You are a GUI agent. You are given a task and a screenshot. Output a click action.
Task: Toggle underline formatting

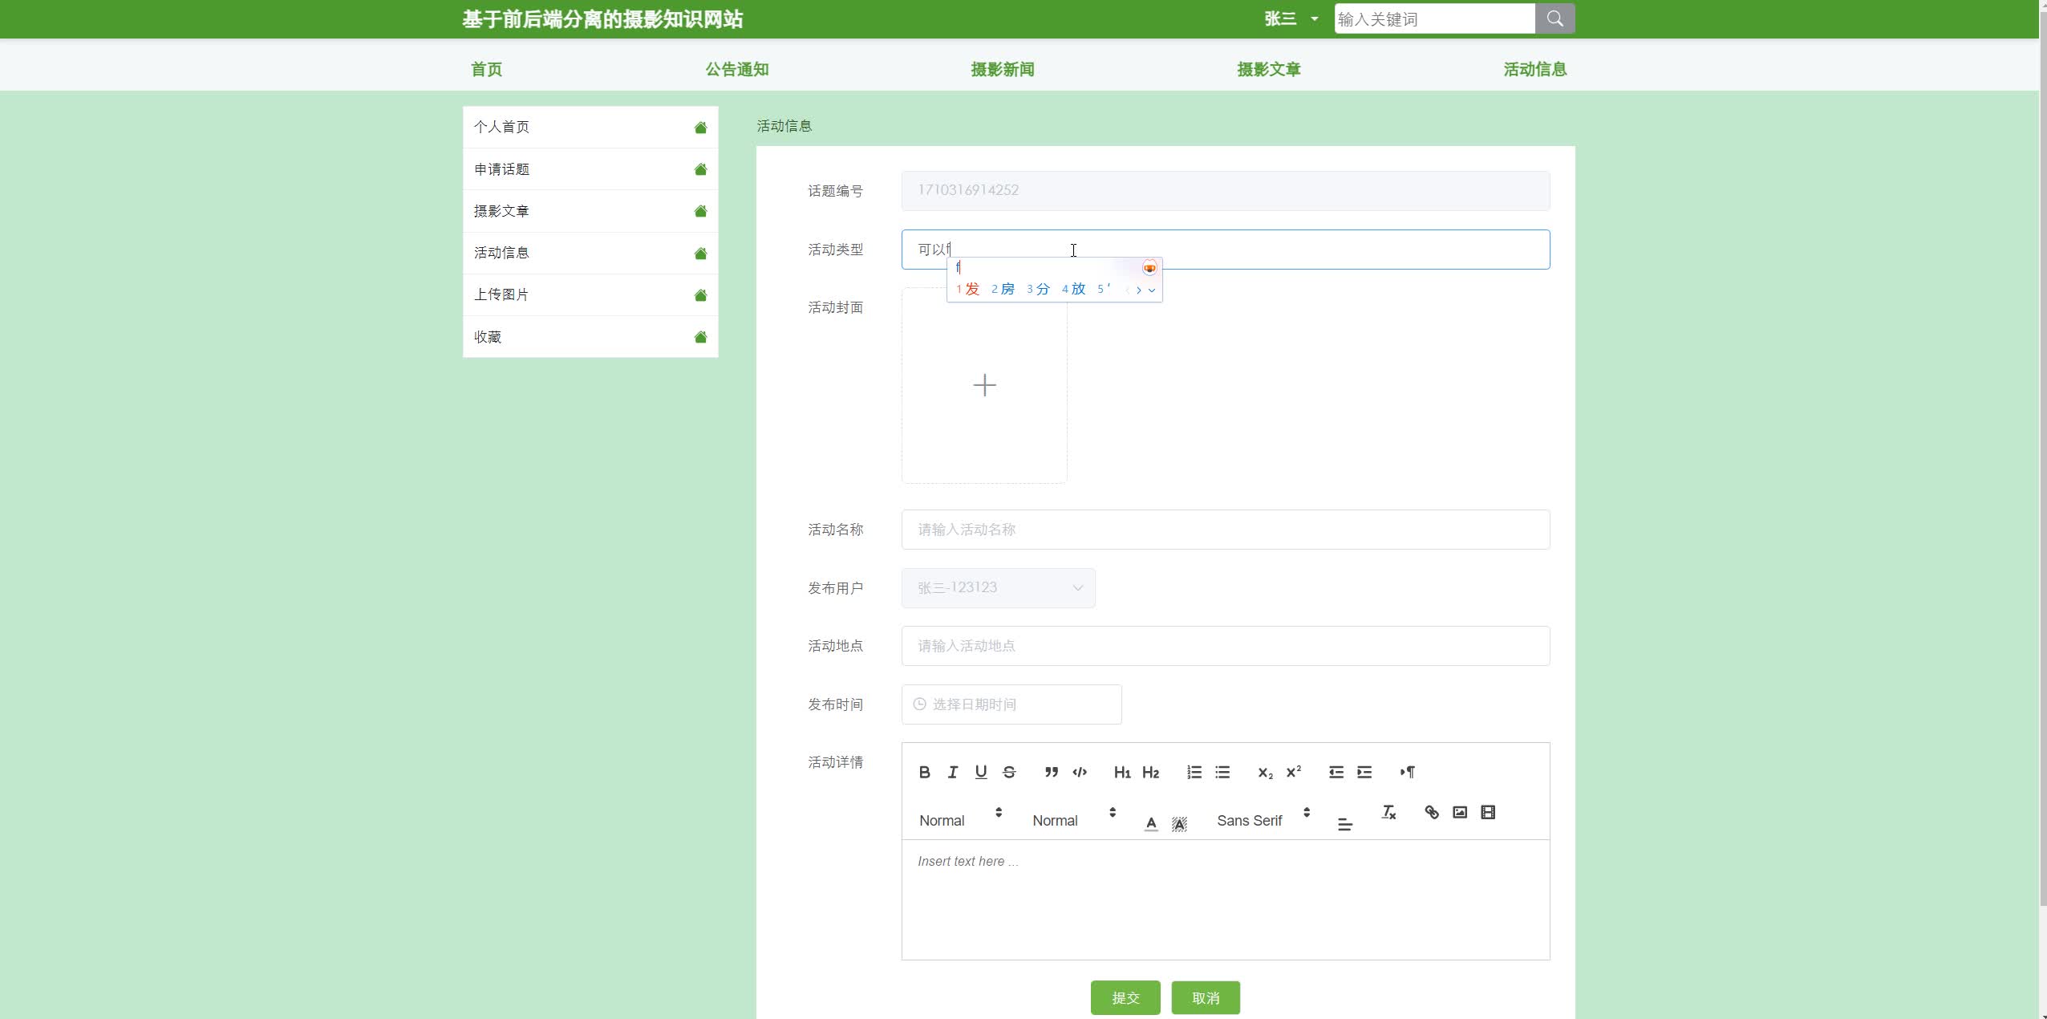click(x=980, y=772)
